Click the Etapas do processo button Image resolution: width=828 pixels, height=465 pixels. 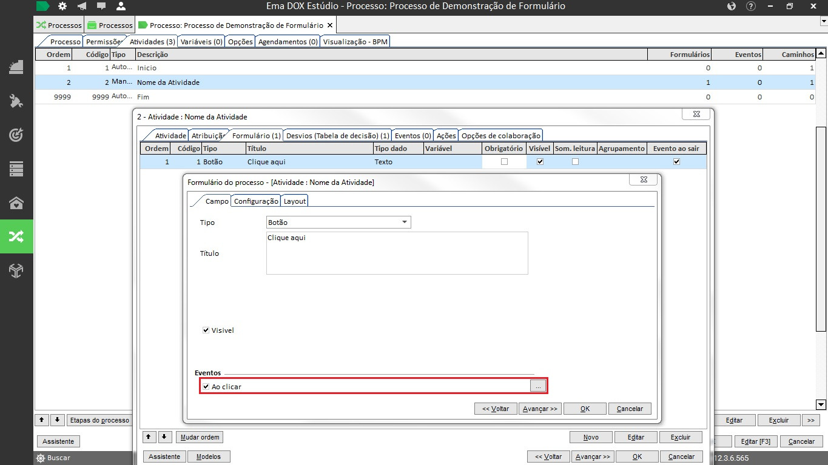click(99, 420)
